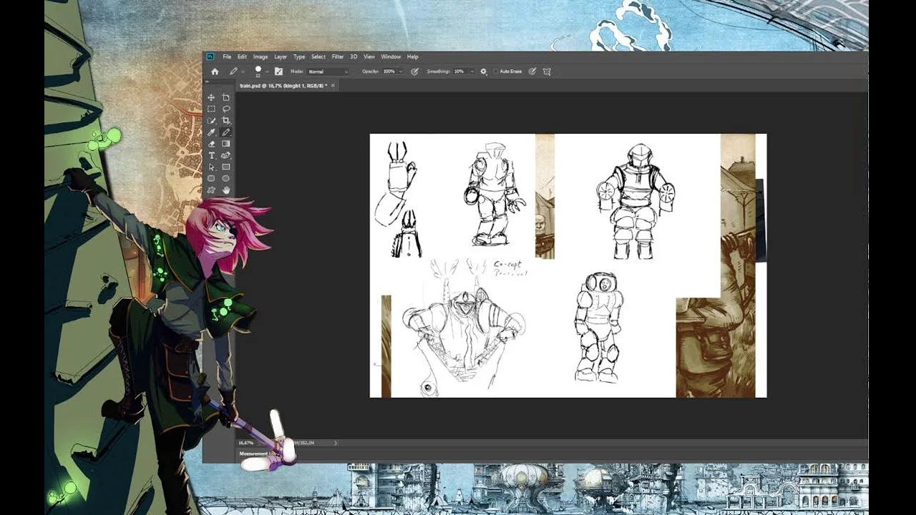The height and width of the screenshot is (515, 916).
Task: Select the Horizontal Type tool
Action: tap(211, 155)
